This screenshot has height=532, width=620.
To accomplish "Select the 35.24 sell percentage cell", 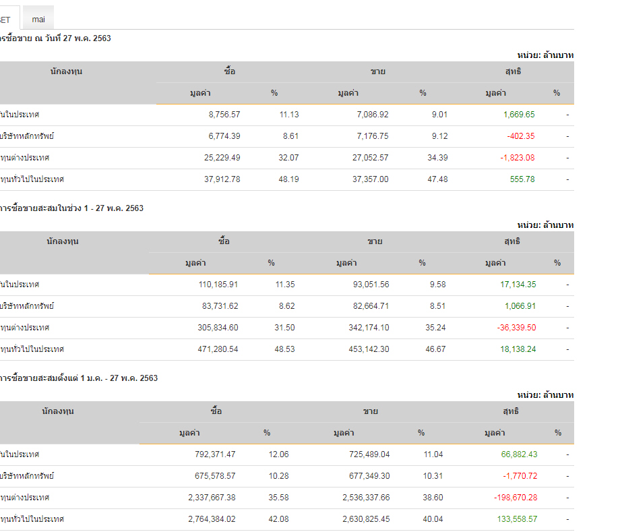I will pos(435,328).
